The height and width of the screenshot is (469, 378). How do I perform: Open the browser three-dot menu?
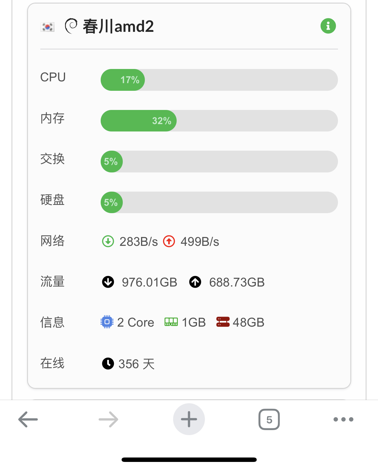point(343,419)
